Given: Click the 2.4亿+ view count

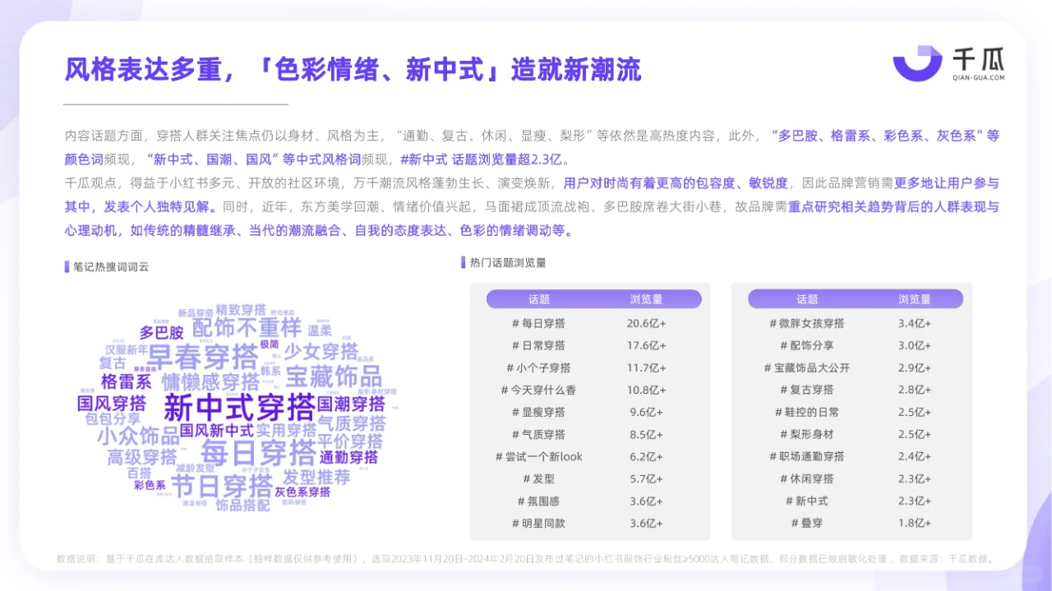Looking at the screenshot, I should [x=914, y=456].
